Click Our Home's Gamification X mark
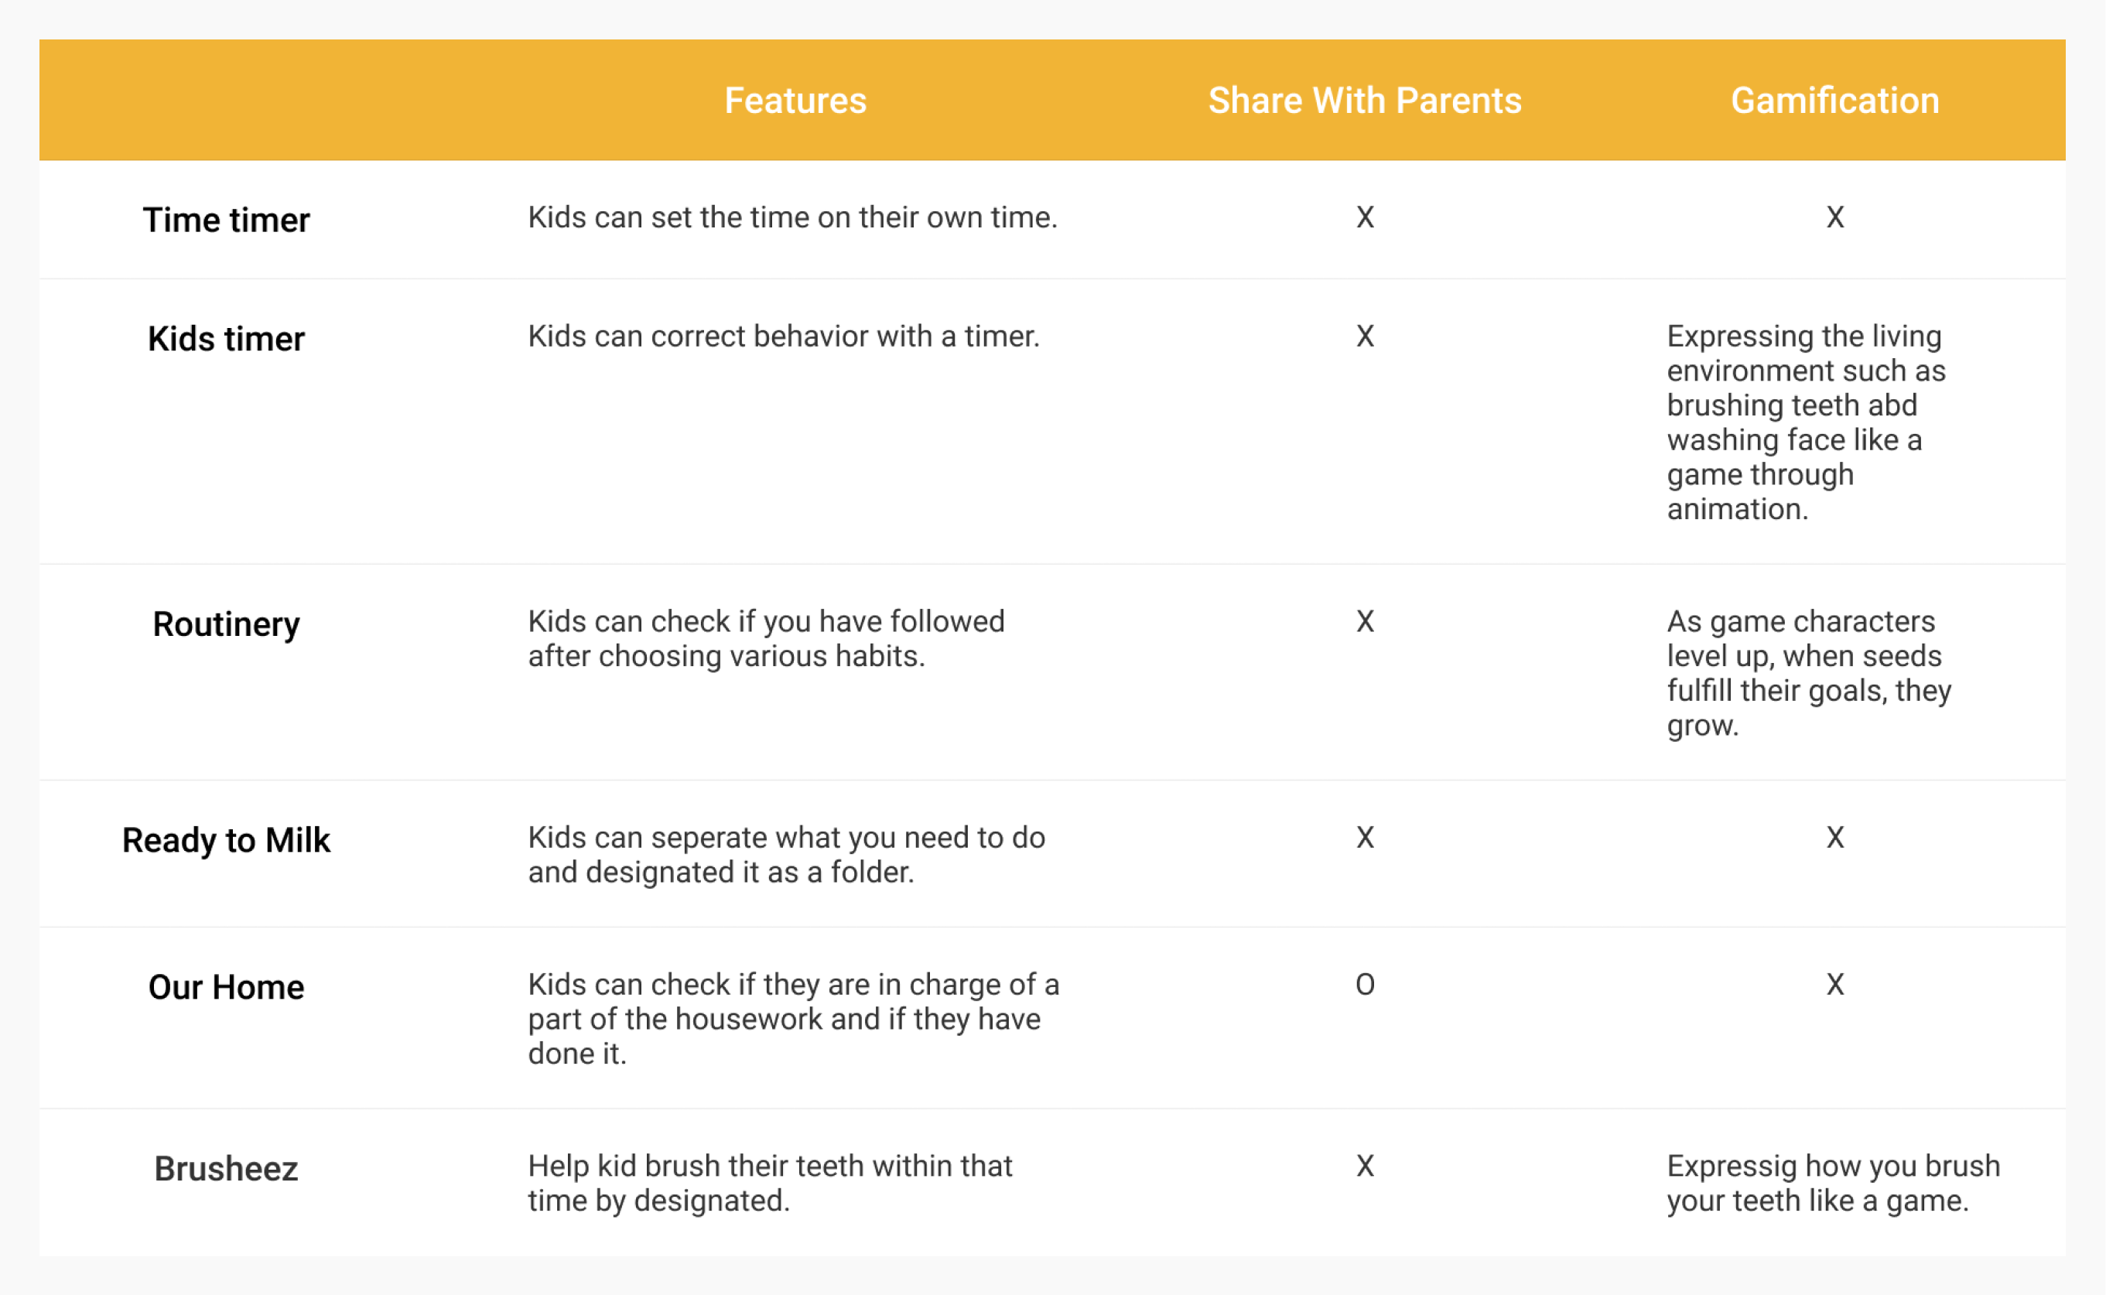Image resolution: width=2106 pixels, height=1295 pixels. (1834, 985)
